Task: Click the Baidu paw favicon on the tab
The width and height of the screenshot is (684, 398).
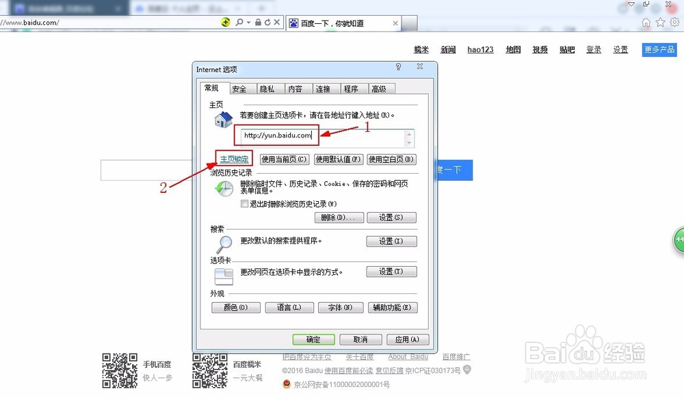Action: point(293,23)
